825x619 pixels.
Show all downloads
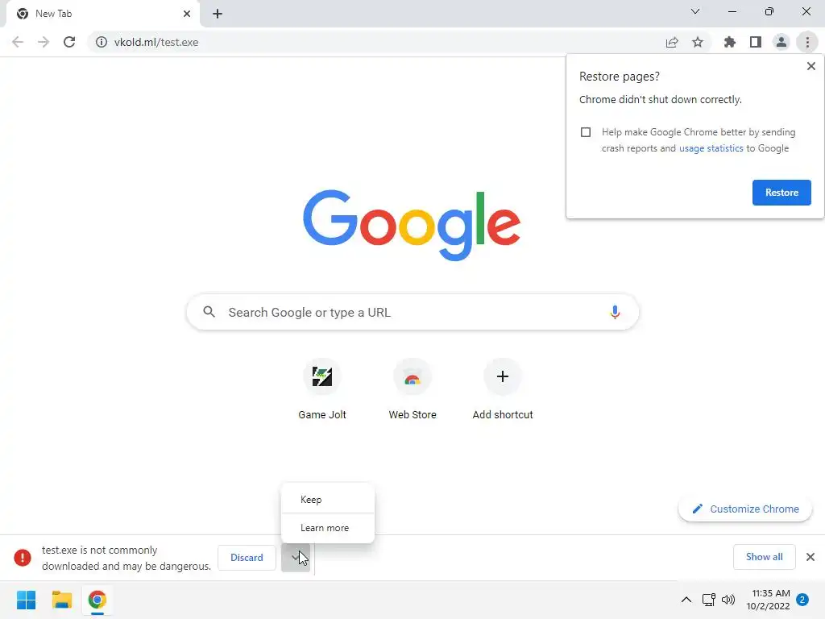point(764,557)
